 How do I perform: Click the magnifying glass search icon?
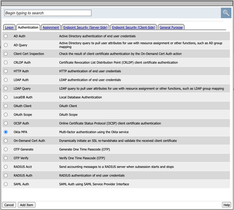[x=226, y=13]
